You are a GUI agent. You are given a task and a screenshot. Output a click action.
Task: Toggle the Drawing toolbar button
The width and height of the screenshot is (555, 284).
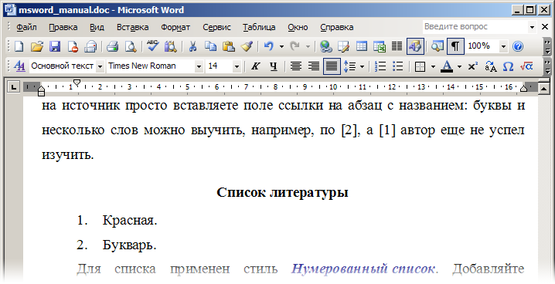click(x=415, y=46)
